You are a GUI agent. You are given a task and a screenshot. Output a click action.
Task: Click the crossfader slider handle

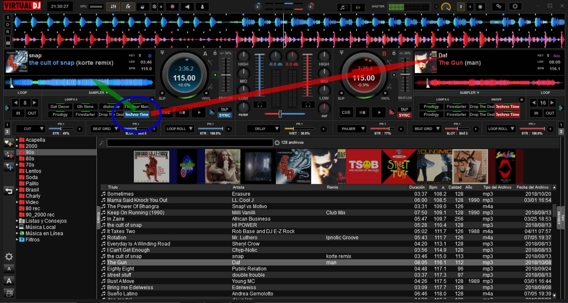point(280,114)
